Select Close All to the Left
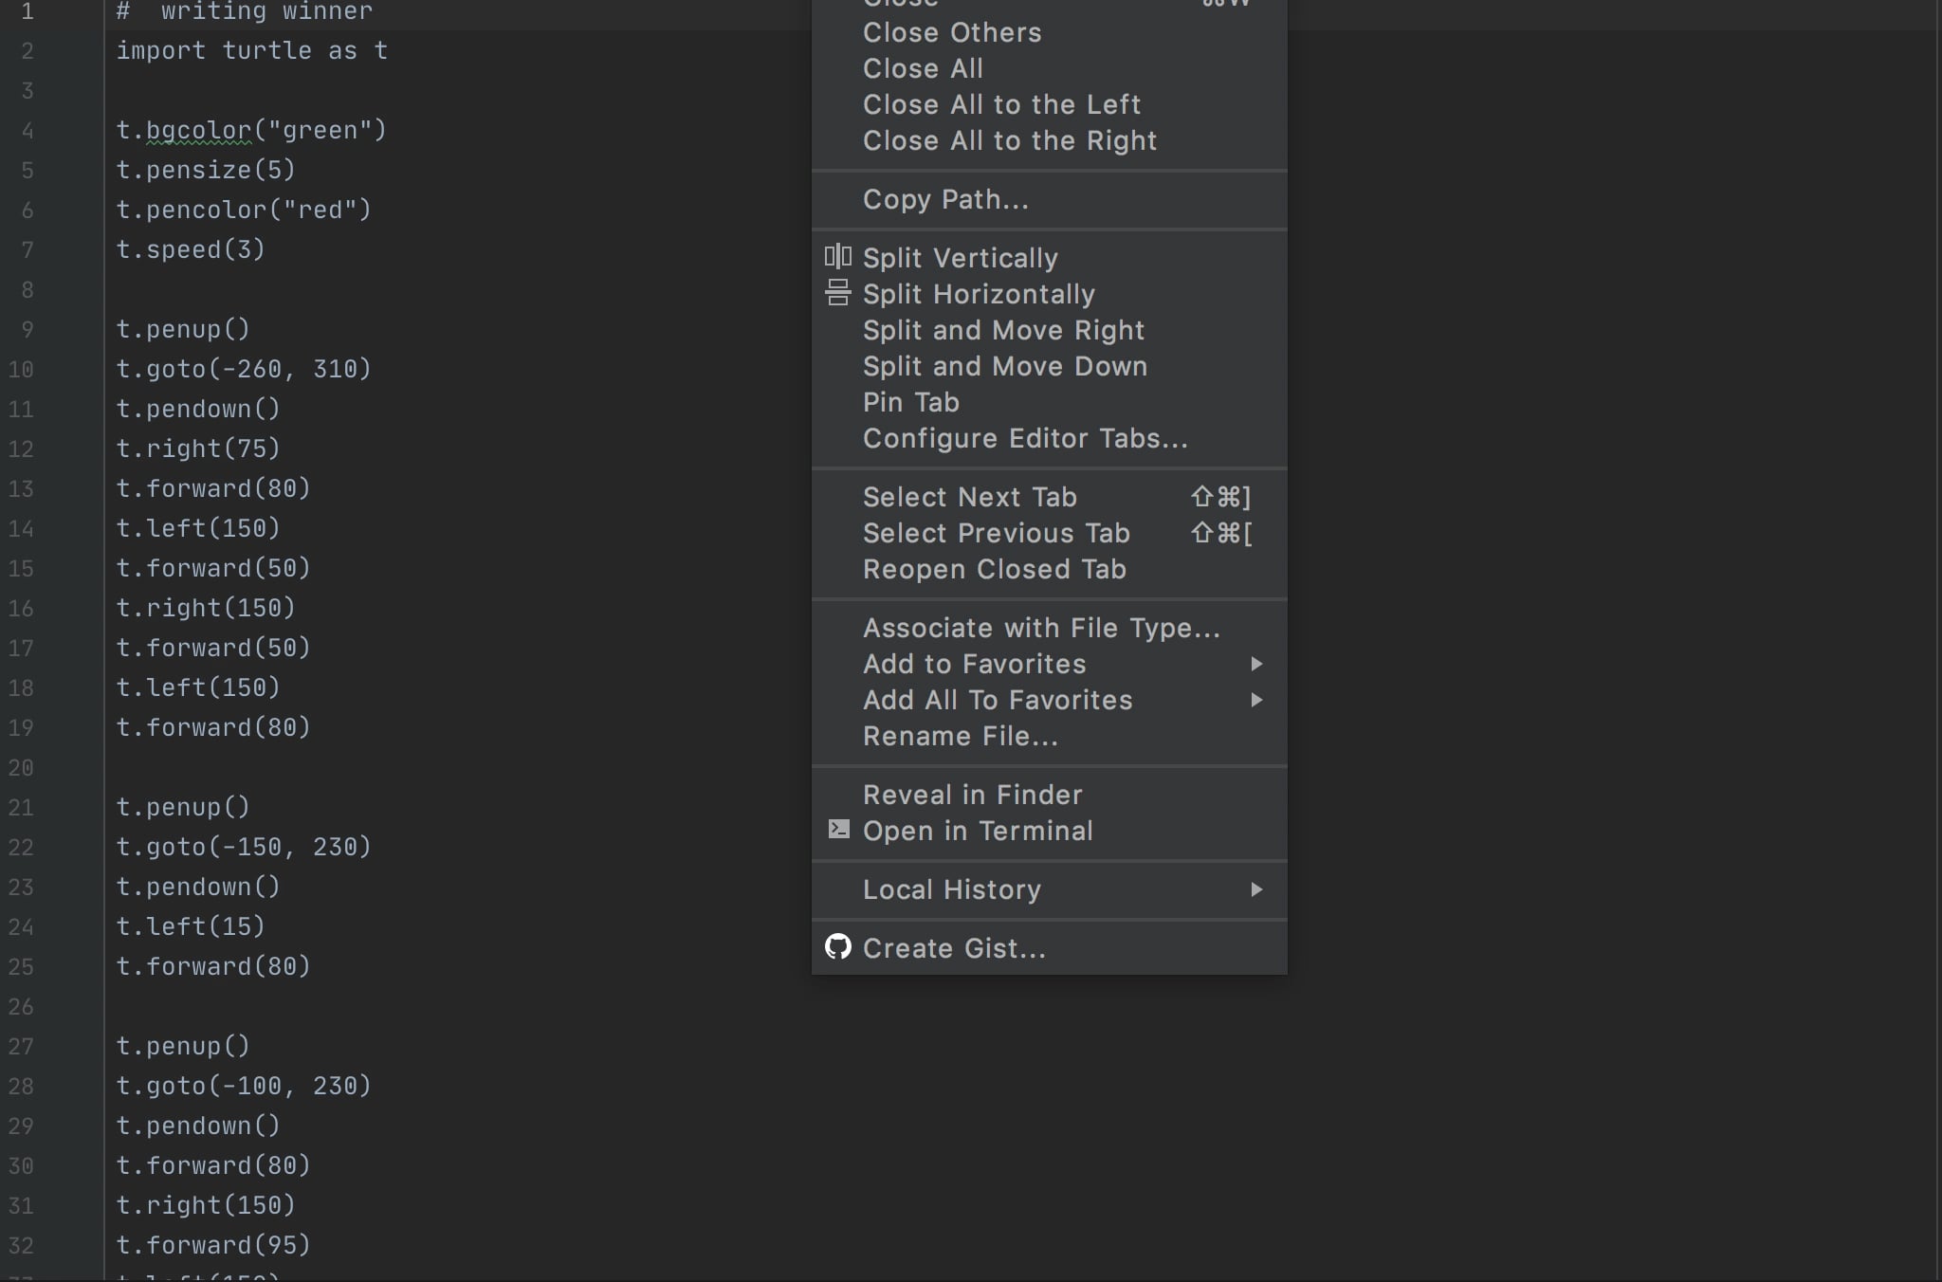This screenshot has height=1282, width=1942. [1050, 104]
